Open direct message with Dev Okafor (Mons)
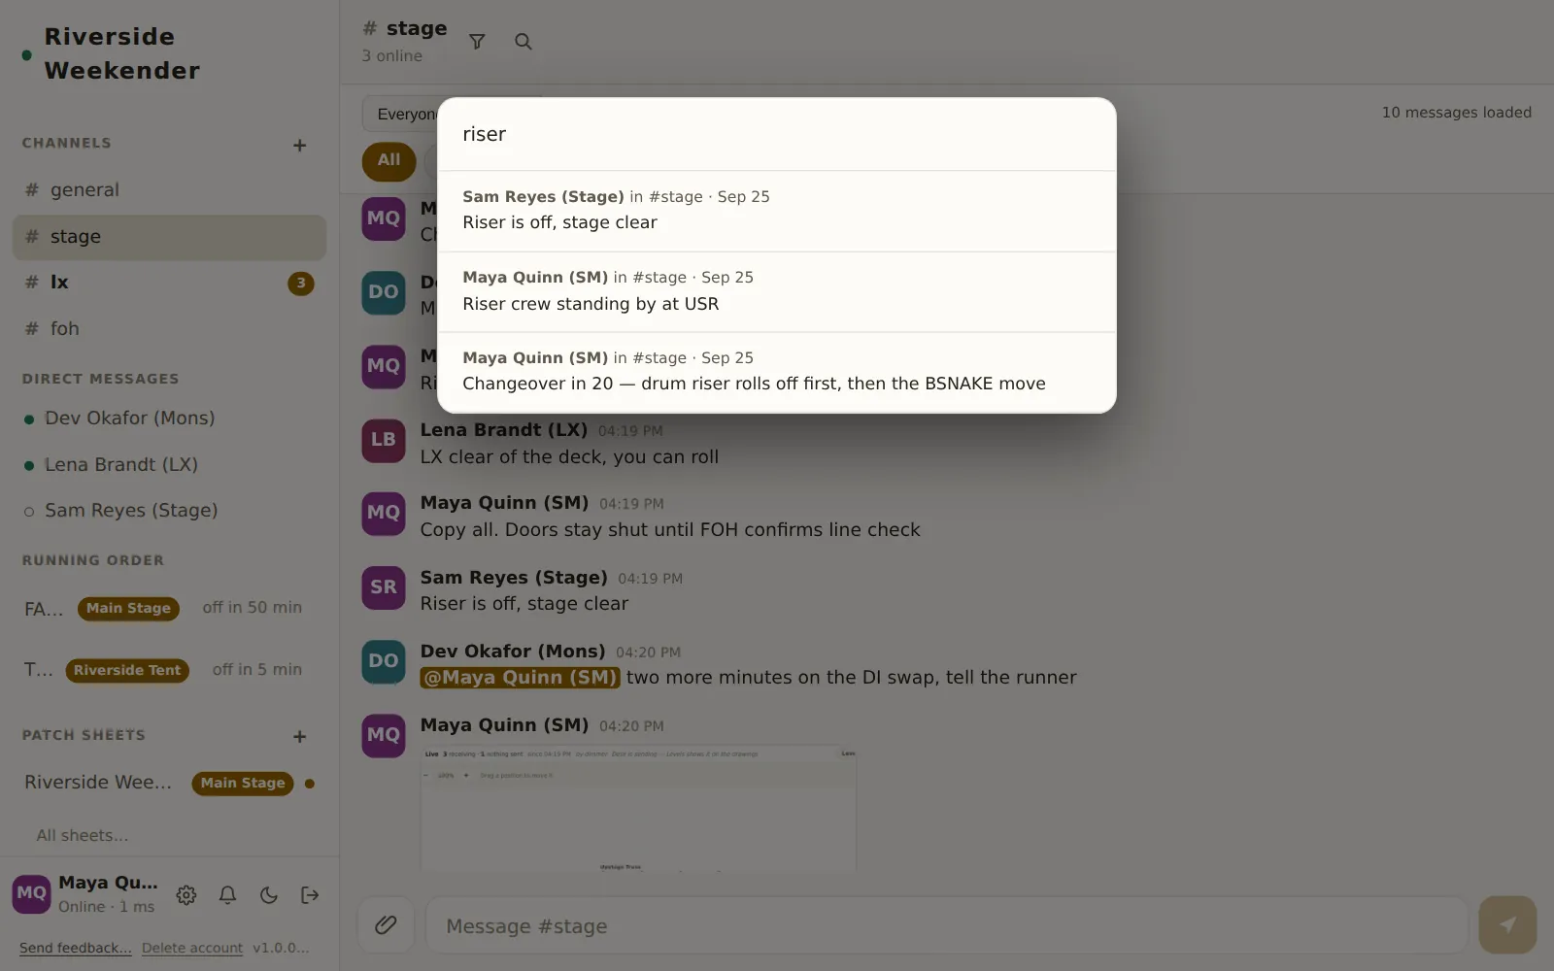1554x971 pixels. tap(169, 419)
